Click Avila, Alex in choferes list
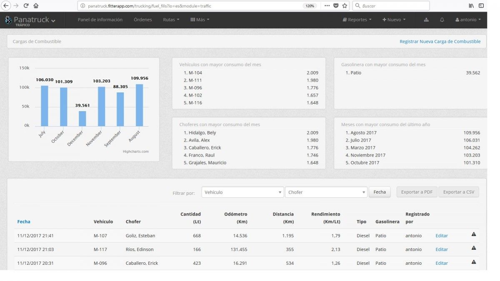 point(199,140)
